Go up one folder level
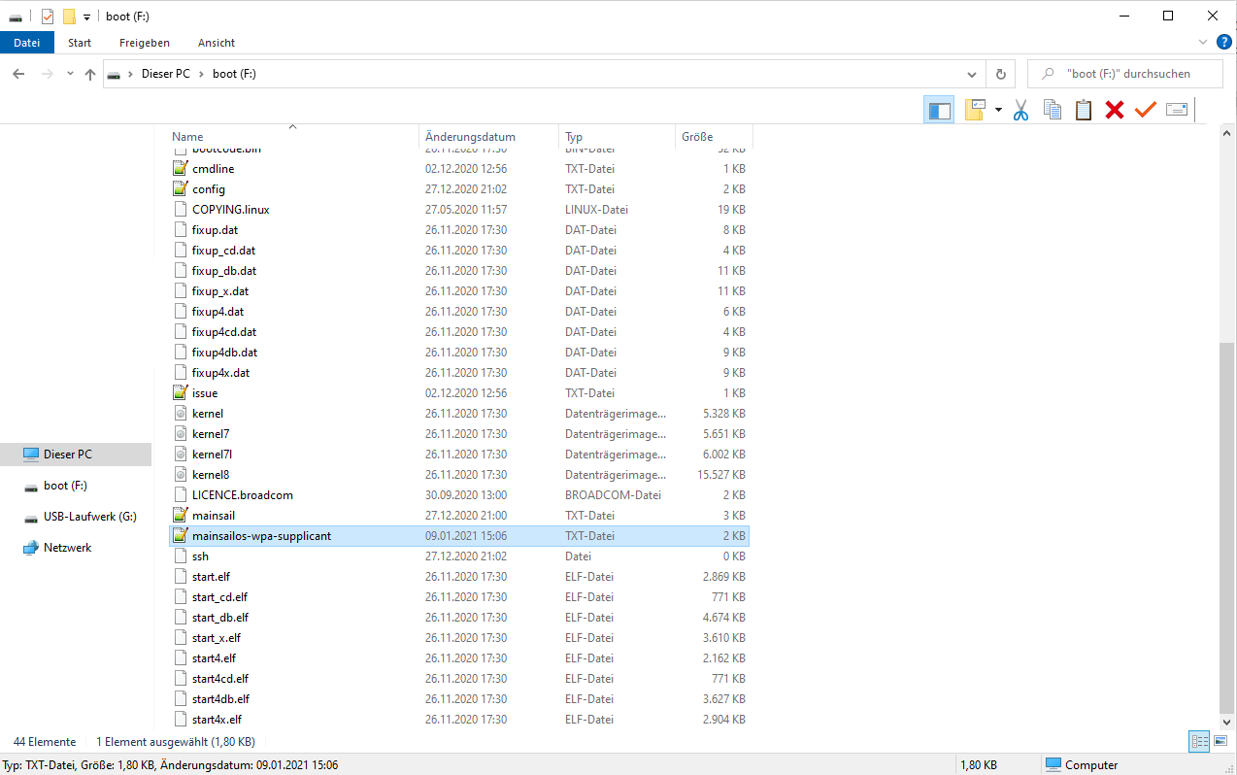This screenshot has height=775, width=1237. coord(90,74)
